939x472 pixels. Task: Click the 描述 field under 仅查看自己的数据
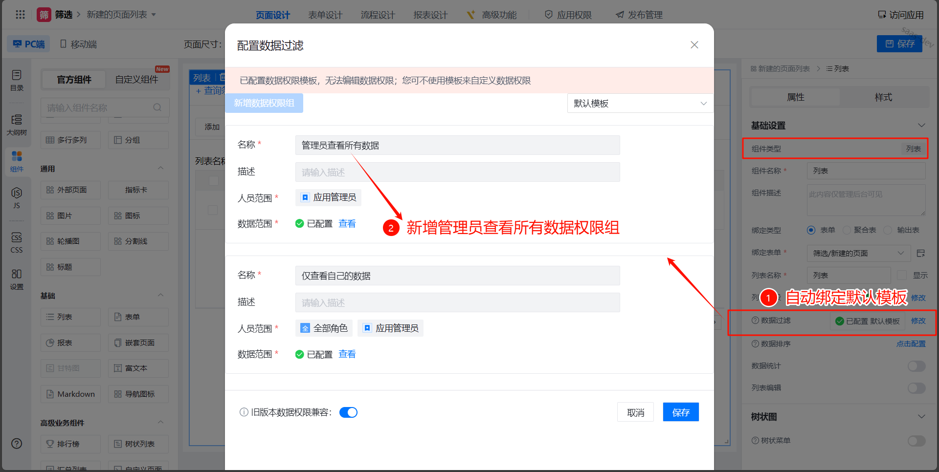457,302
